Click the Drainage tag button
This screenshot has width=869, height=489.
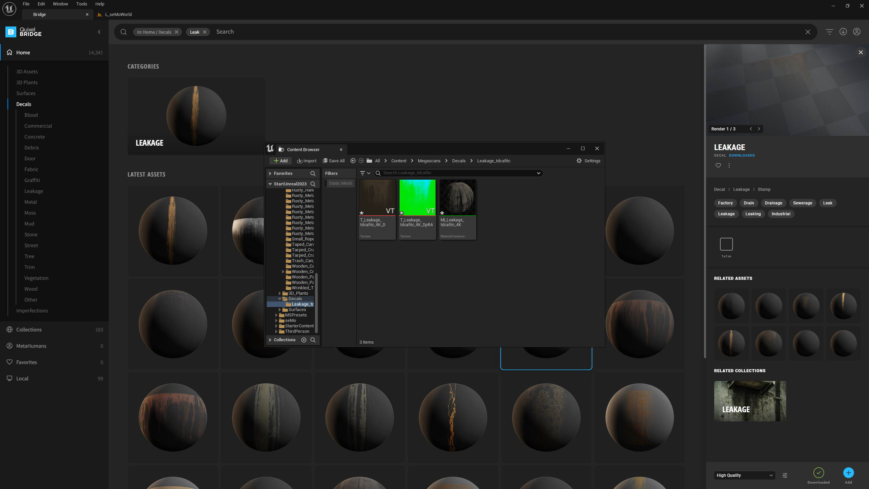pos(773,203)
